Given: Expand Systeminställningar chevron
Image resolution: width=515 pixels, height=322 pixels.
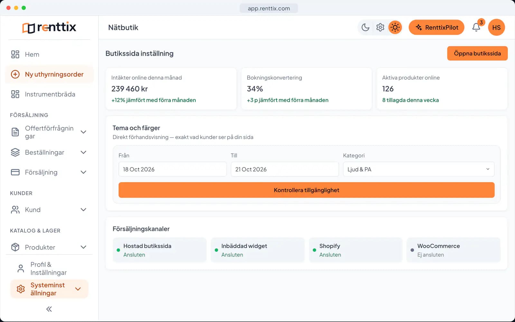Looking at the screenshot, I should coord(78,289).
